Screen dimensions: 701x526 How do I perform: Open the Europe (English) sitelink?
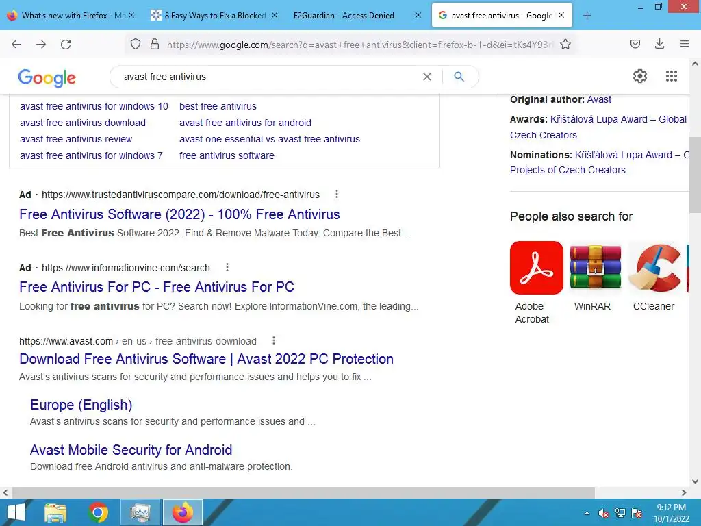[x=81, y=405]
